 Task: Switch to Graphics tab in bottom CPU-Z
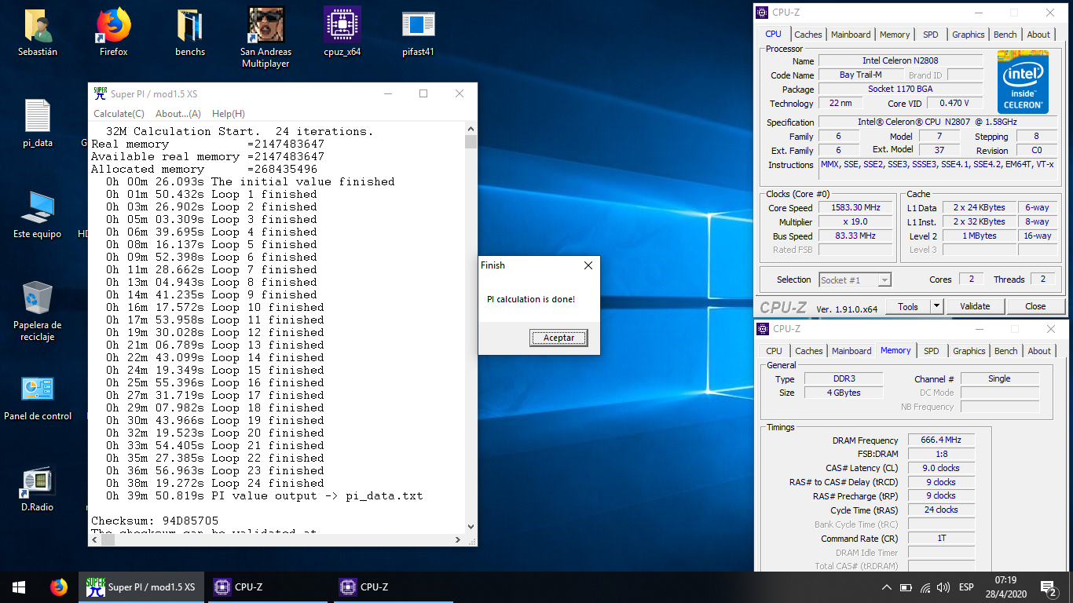(969, 351)
